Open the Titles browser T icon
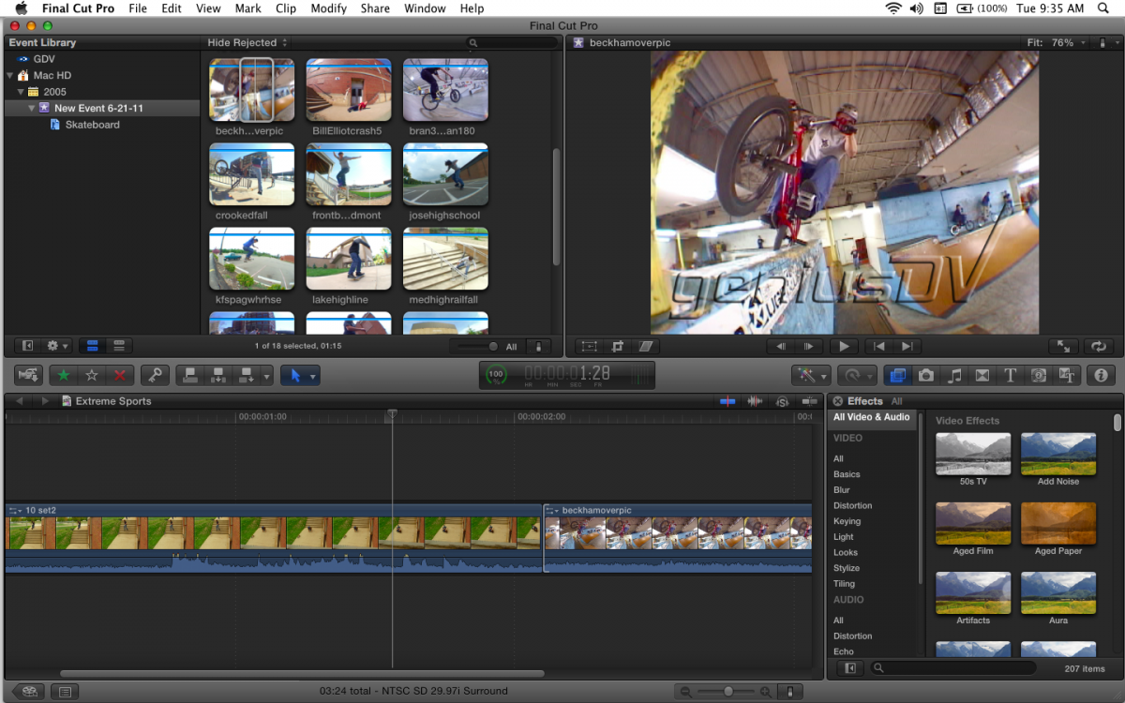This screenshot has width=1125, height=703. pos(1011,376)
